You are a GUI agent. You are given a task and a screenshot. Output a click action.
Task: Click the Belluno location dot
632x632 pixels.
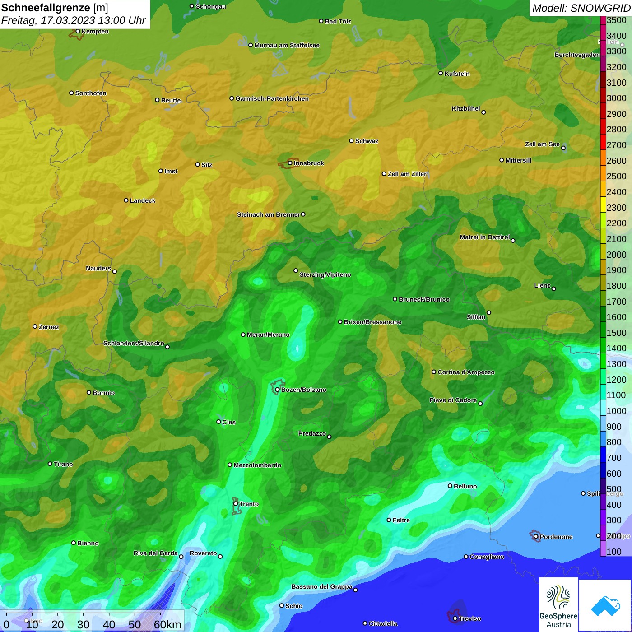450,486
